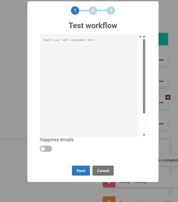Click the rightmost scrollbar up arrow
This screenshot has height=202, width=178.
pyautogui.click(x=144, y=37)
